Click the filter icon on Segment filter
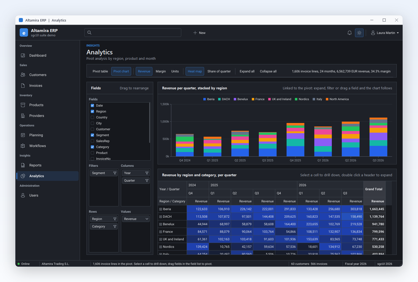The width and height of the screenshot is (418, 282). click(115, 173)
